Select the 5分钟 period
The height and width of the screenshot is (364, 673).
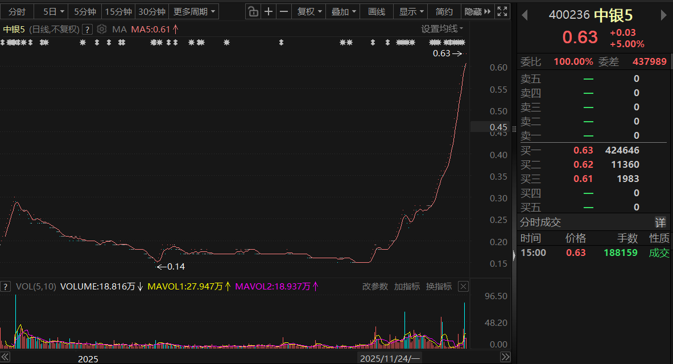tap(85, 11)
